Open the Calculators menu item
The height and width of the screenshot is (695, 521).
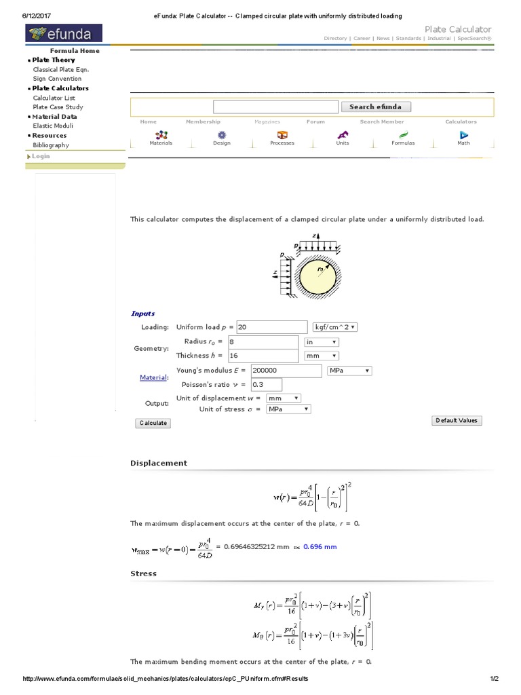tap(461, 122)
